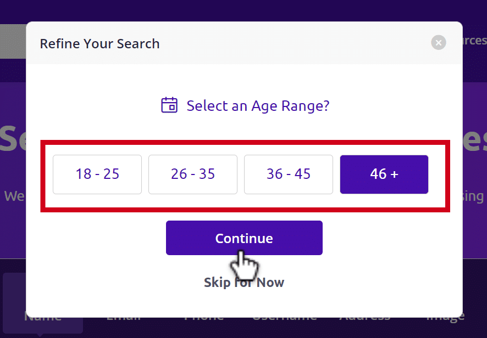Close the Refine Your Search dialog
The width and height of the screenshot is (487, 338).
click(438, 42)
